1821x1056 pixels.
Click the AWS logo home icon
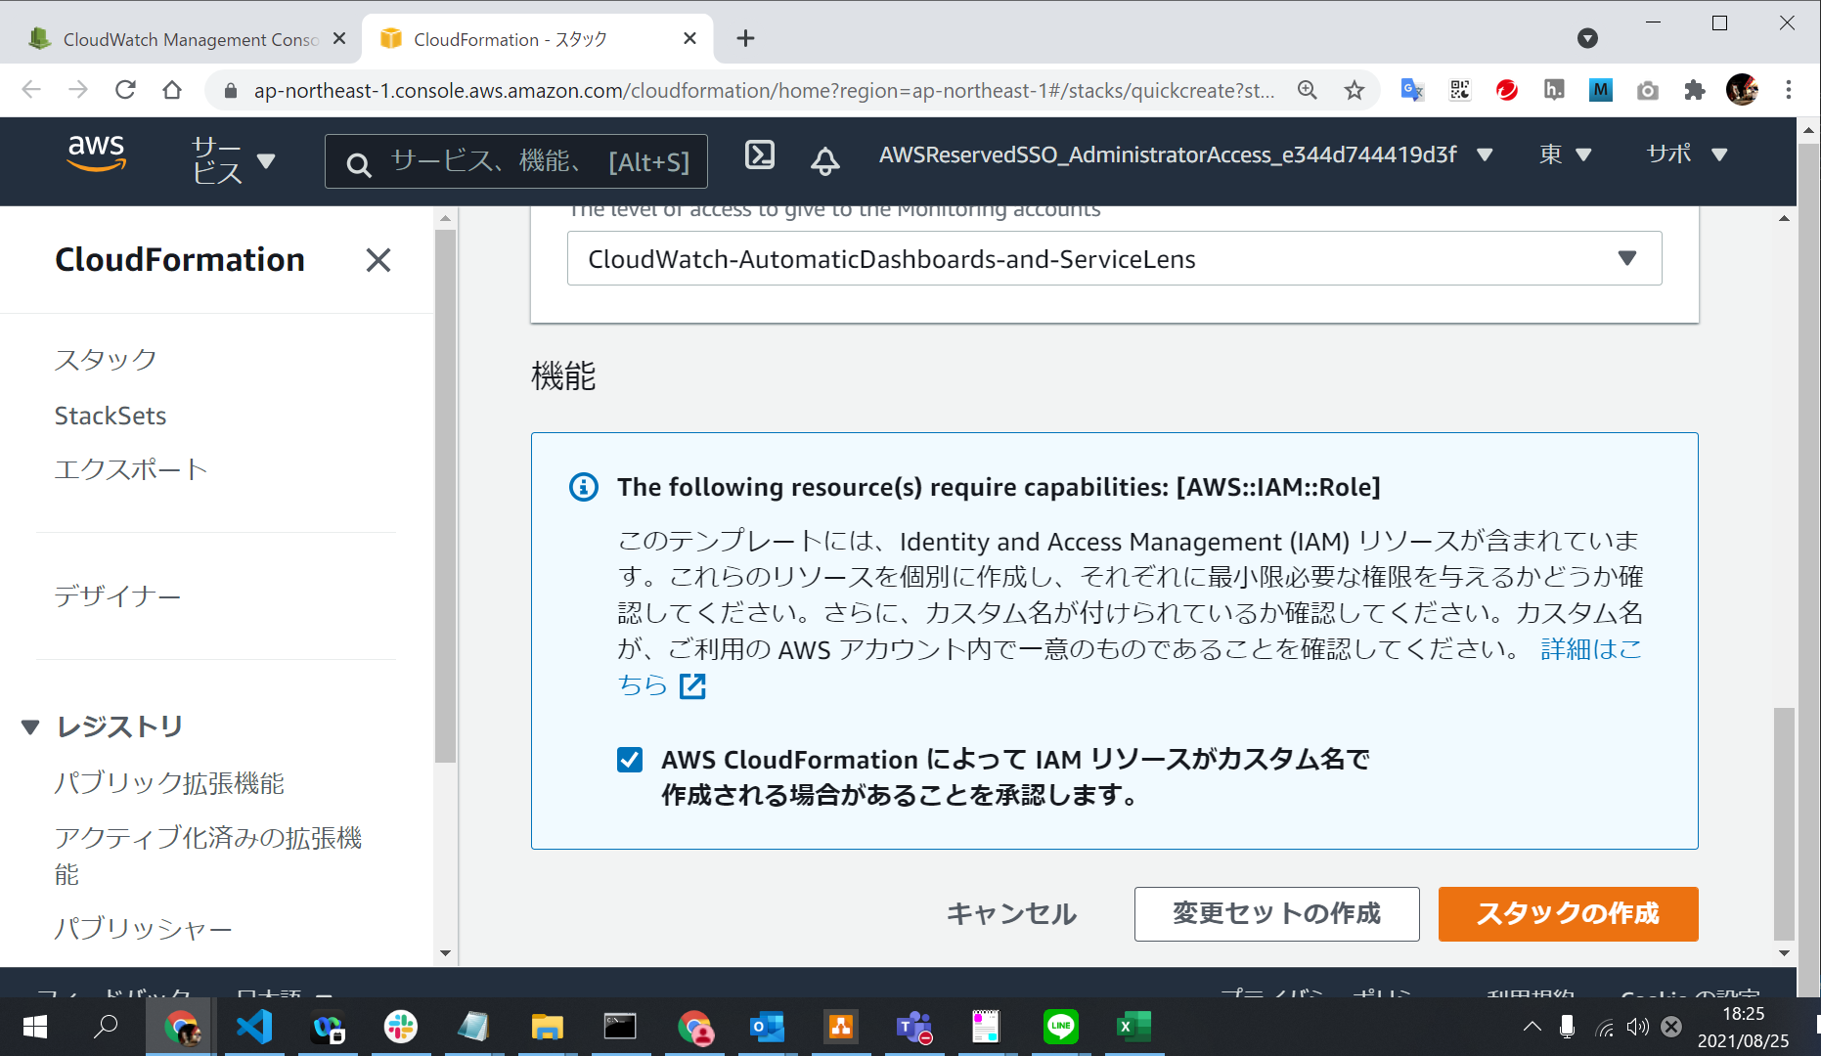[96, 154]
